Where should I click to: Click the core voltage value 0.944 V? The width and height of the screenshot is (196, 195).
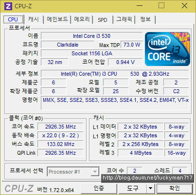(x=125, y=62)
